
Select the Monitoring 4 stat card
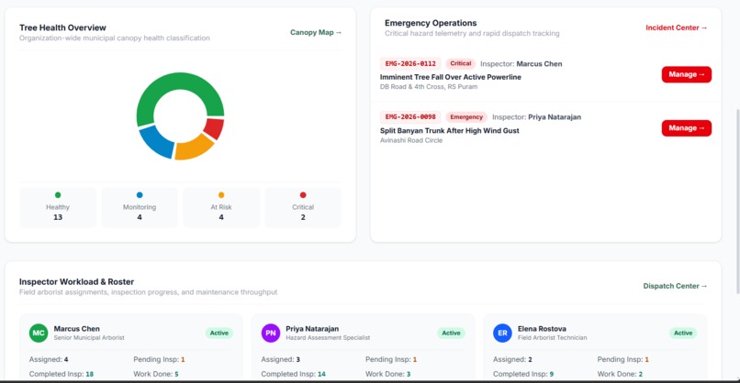[140, 207]
